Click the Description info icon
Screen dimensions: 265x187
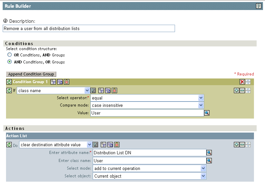[x=5, y=21]
